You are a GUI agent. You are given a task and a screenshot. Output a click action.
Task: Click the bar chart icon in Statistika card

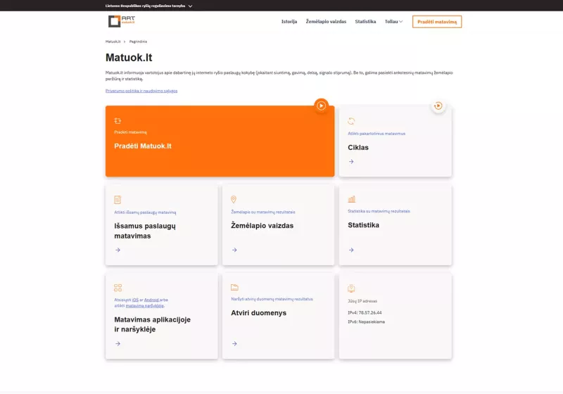[351, 199]
